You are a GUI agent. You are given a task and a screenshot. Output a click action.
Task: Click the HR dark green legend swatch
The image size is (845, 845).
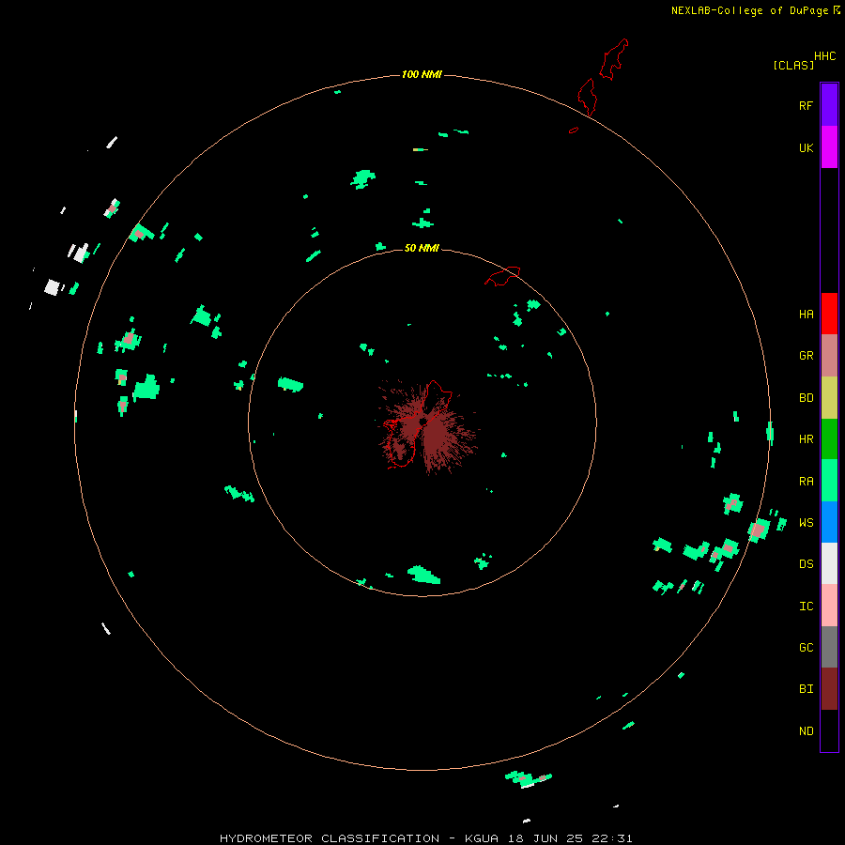click(x=829, y=439)
